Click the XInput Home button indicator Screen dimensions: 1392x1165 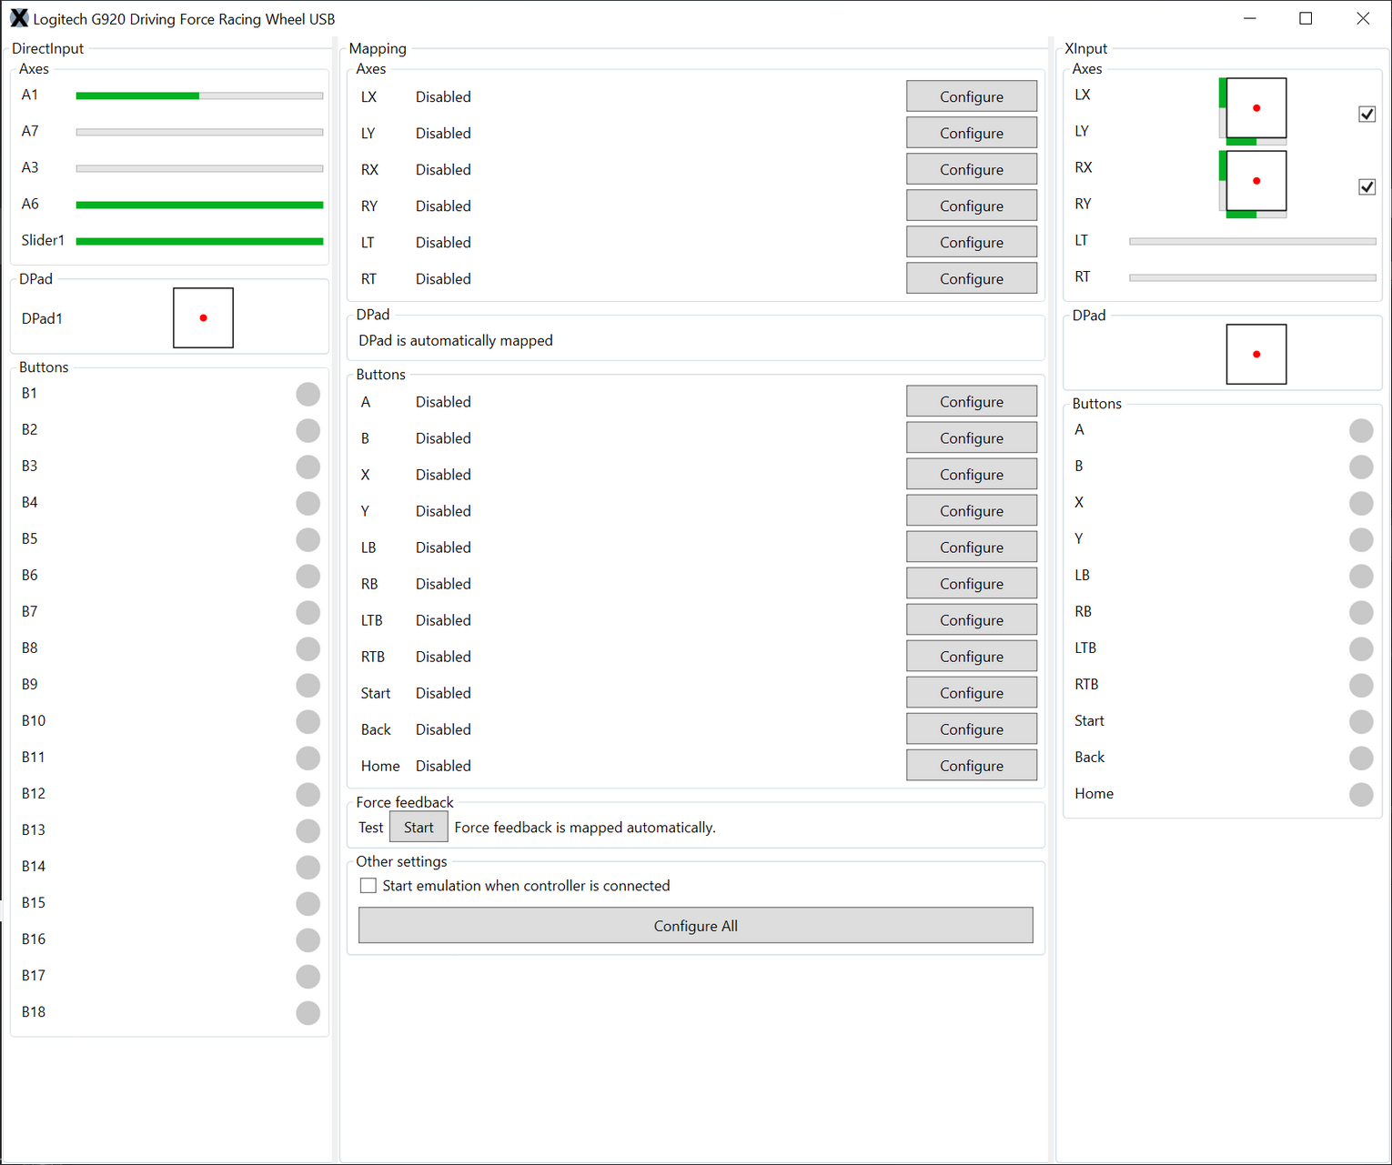point(1361,794)
